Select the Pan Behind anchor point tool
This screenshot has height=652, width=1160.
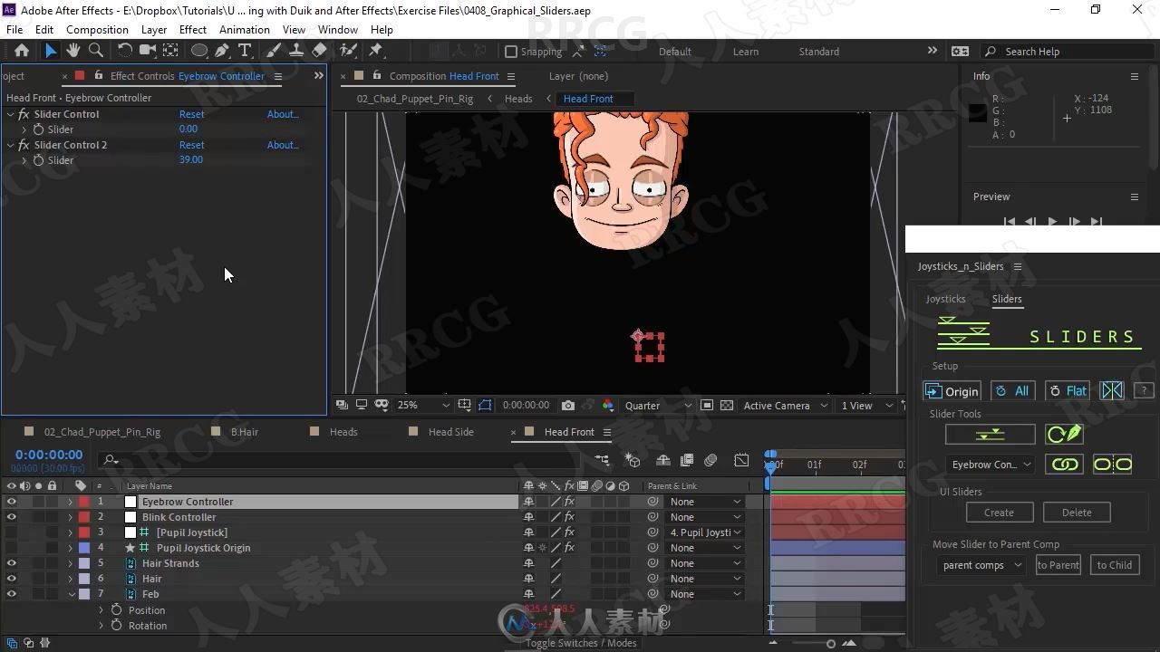tap(170, 52)
